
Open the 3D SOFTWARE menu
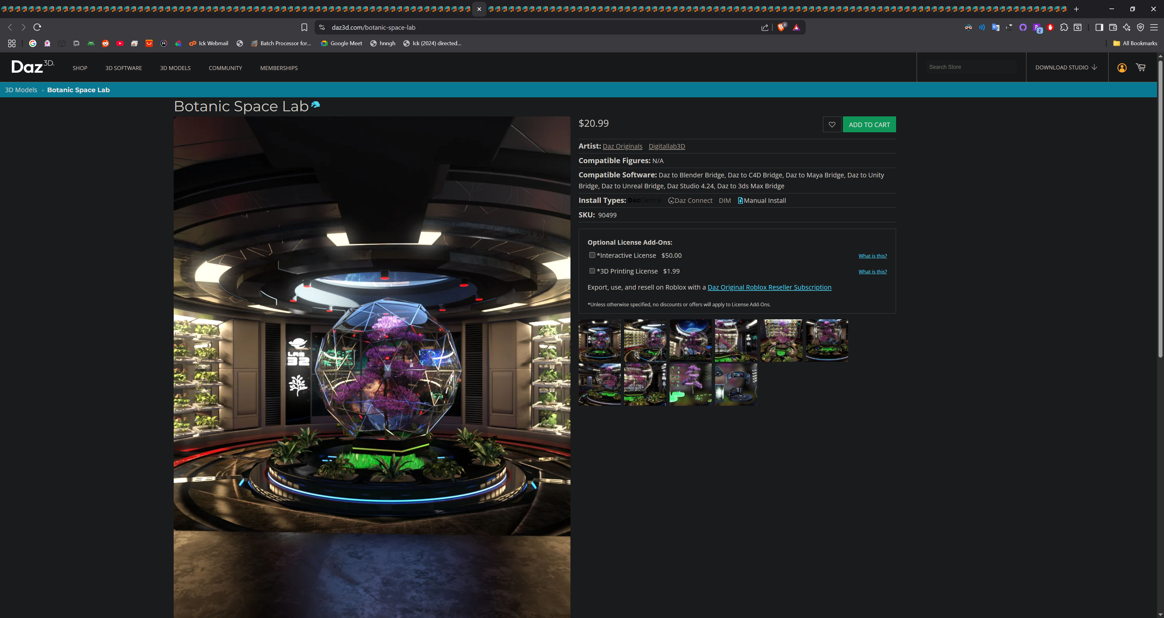[123, 68]
